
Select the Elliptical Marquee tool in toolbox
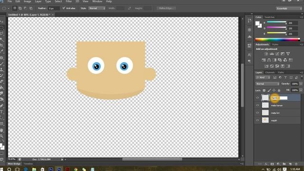tap(2, 28)
